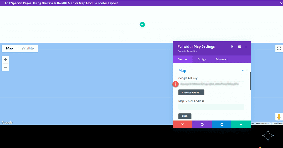Open the Advanced tab
The image size is (283, 148).
(222, 59)
